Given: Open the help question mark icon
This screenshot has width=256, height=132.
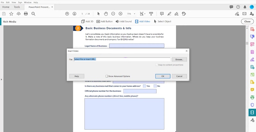Looking at the screenshot, I should [238, 7].
